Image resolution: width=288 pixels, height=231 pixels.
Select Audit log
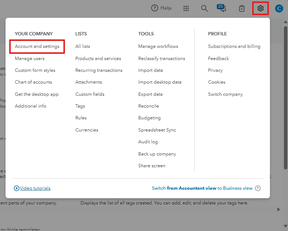(148, 142)
